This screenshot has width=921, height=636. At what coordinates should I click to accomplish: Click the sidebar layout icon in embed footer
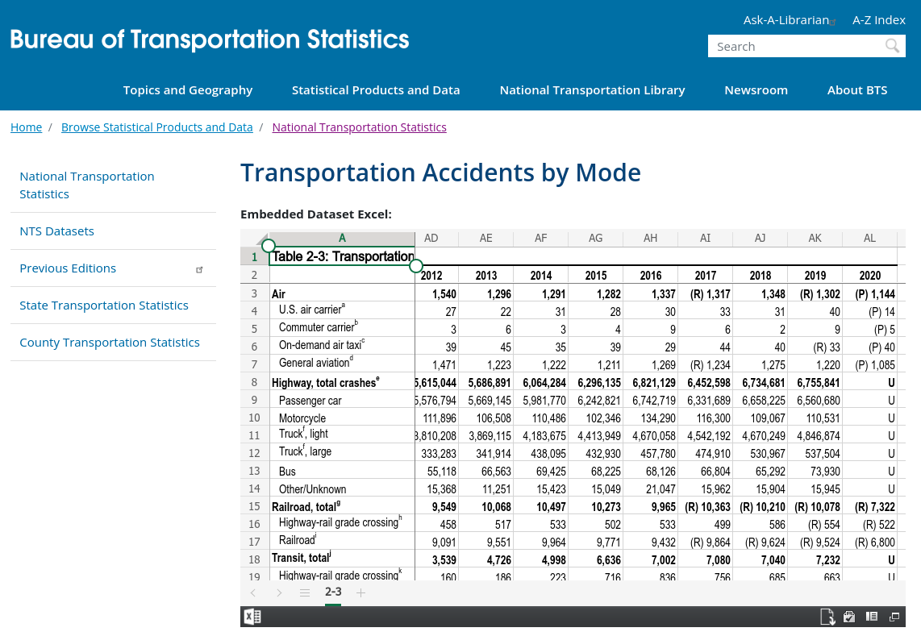click(872, 617)
